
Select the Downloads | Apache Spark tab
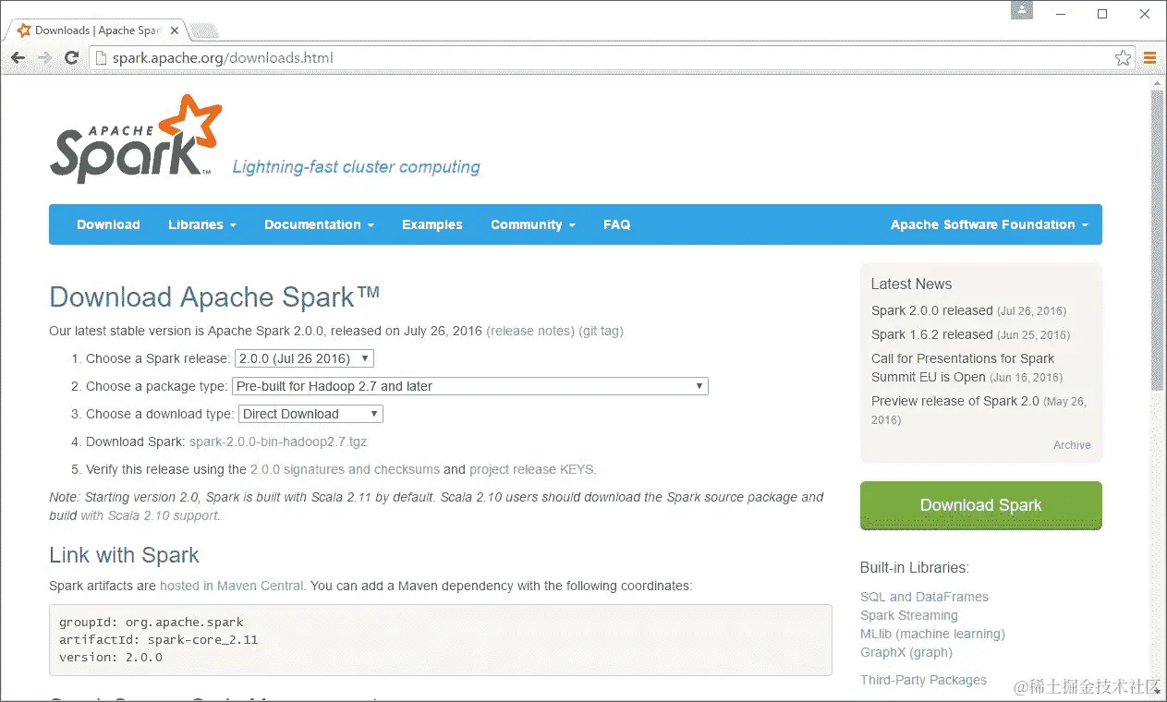pyautogui.click(x=97, y=30)
